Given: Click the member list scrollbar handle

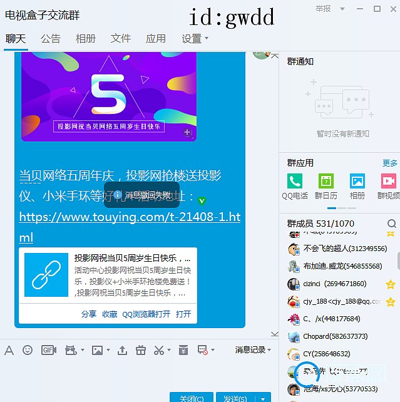Looking at the screenshot, I should (x=399, y=260).
